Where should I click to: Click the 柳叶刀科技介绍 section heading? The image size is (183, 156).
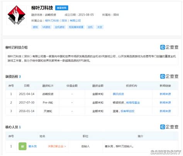point(17,48)
